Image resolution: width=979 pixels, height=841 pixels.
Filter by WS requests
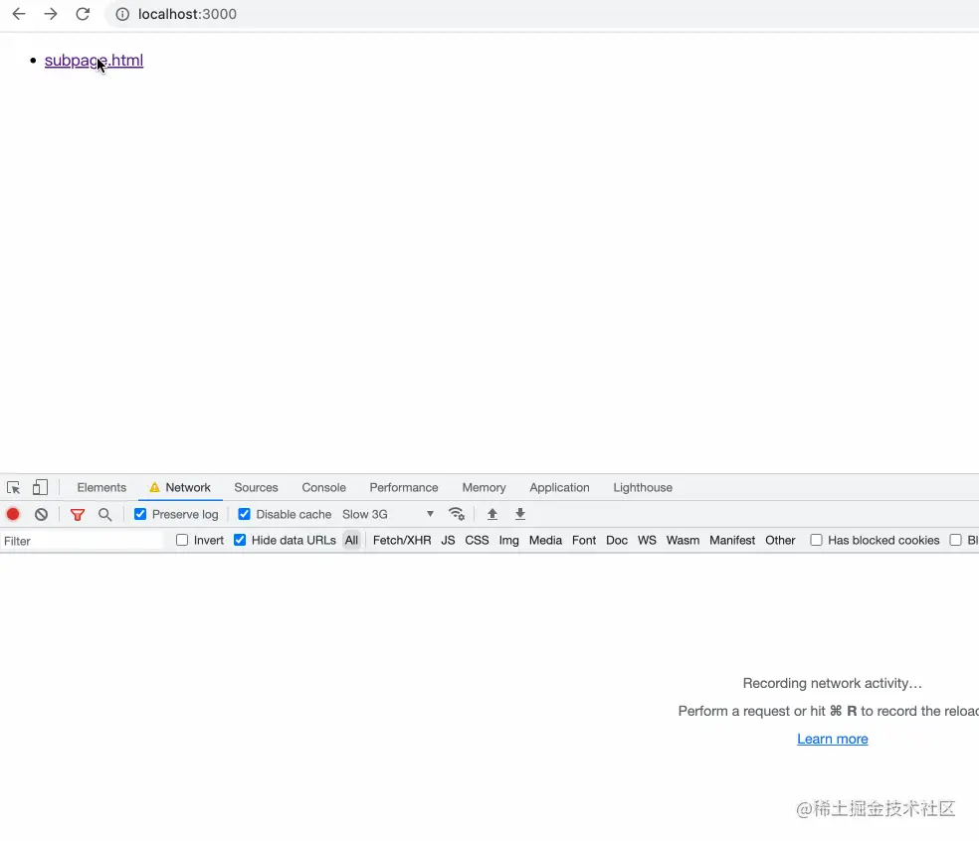coord(647,540)
